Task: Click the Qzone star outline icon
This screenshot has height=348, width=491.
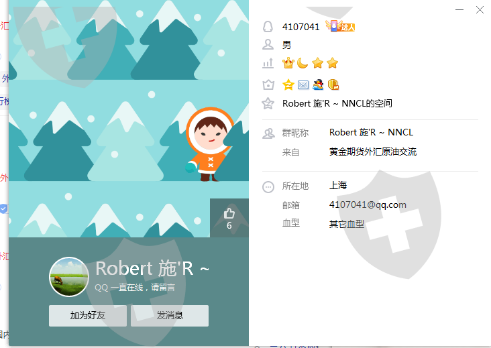Action: [268, 103]
